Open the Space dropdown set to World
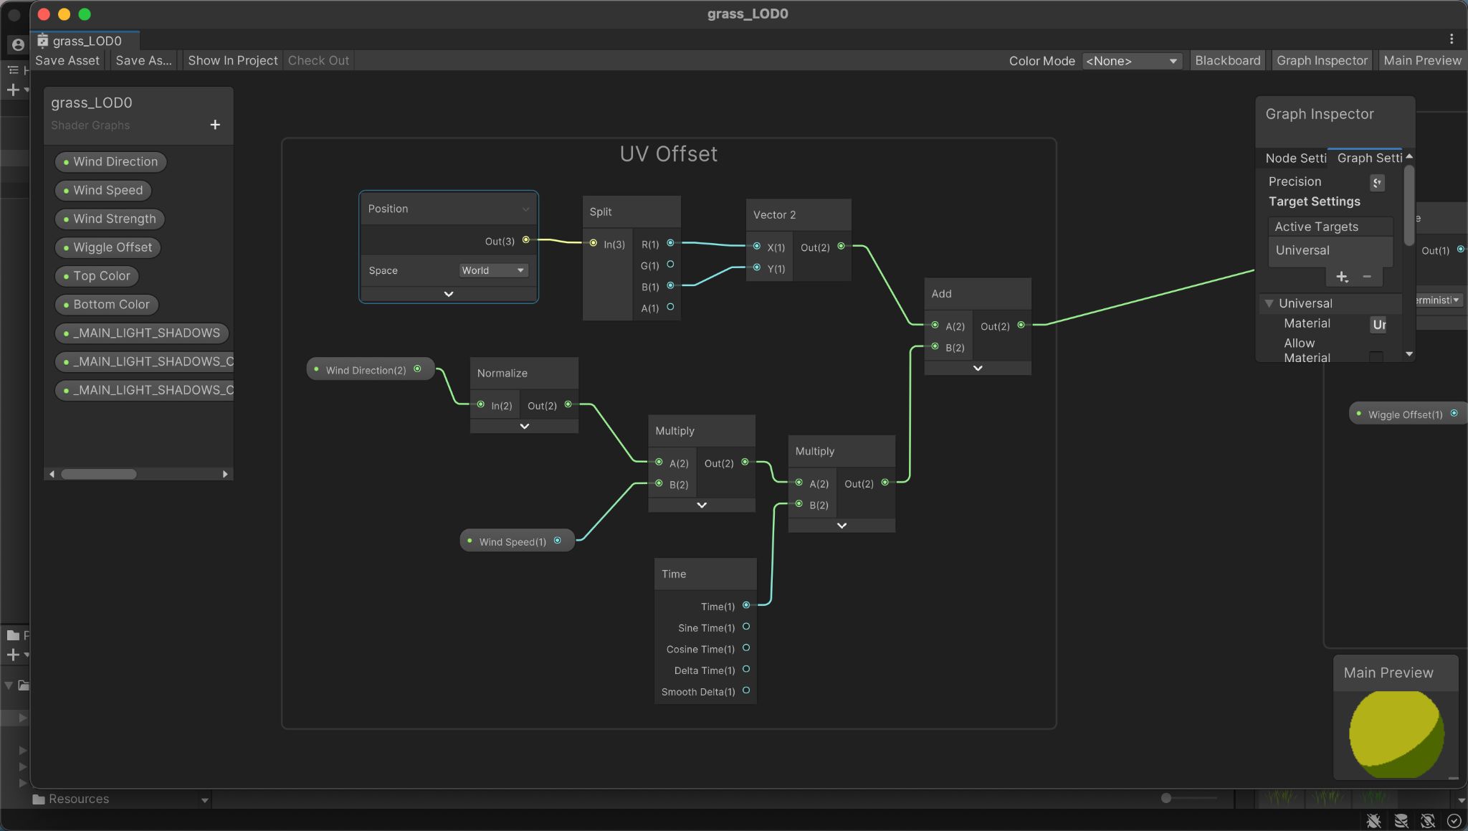The width and height of the screenshot is (1468, 831). coord(493,270)
